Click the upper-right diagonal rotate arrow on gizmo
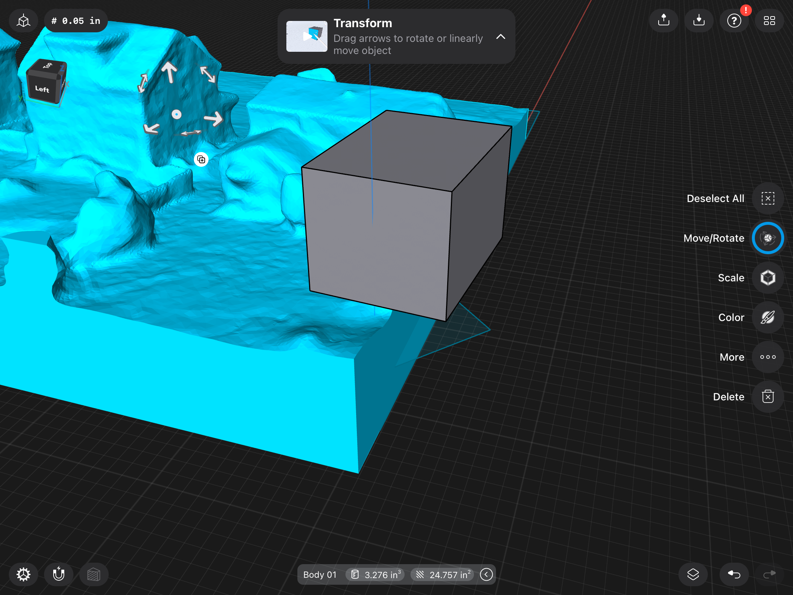Viewport: 793px width, 595px height. 208,74
